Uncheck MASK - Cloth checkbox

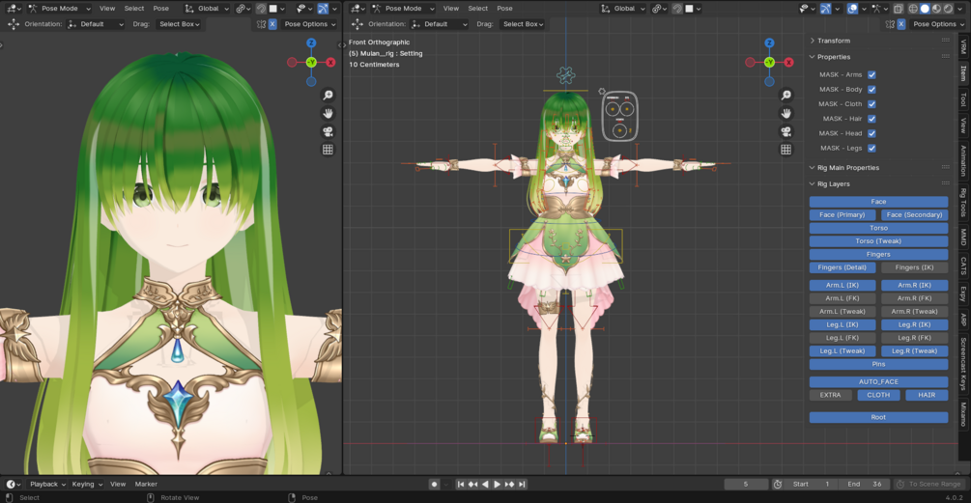871,104
